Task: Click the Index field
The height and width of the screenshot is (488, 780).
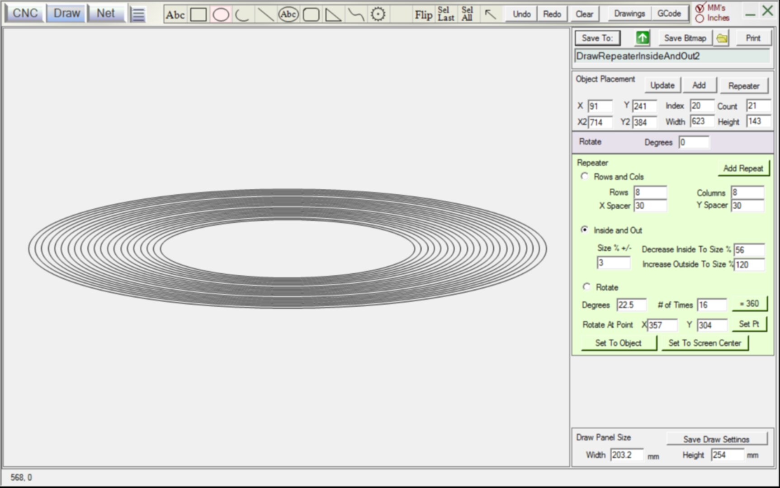Action: [702, 106]
